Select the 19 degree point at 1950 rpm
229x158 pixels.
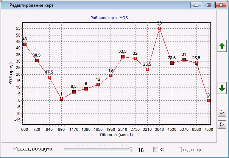(111, 75)
